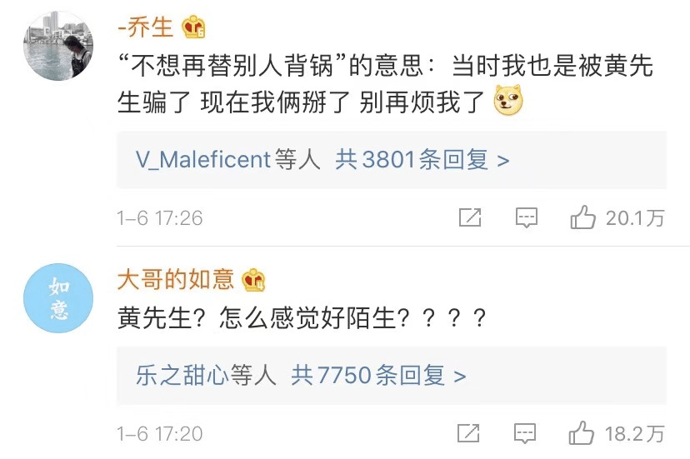Click the crown badge next to -乔生

[193, 27]
